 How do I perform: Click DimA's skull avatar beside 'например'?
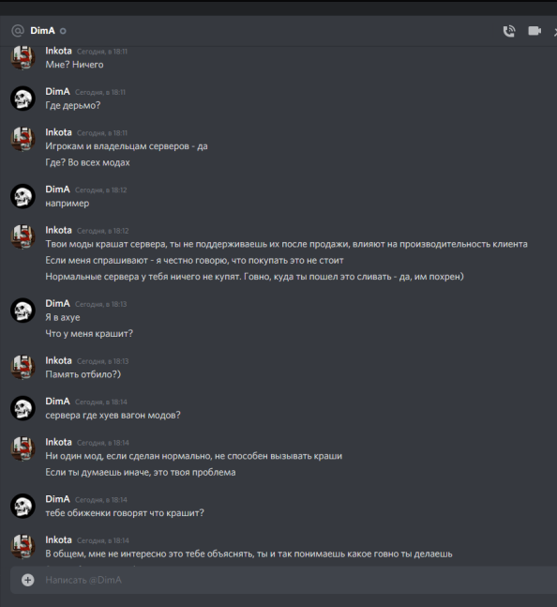[x=23, y=196]
